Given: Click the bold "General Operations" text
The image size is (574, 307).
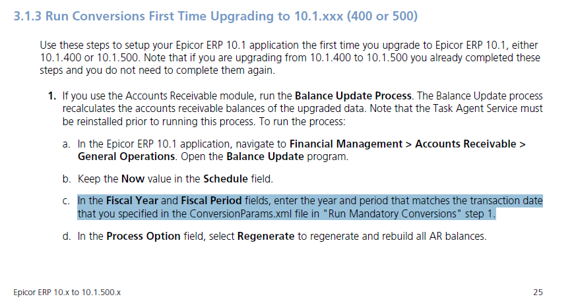Looking at the screenshot, I should tap(125, 155).
